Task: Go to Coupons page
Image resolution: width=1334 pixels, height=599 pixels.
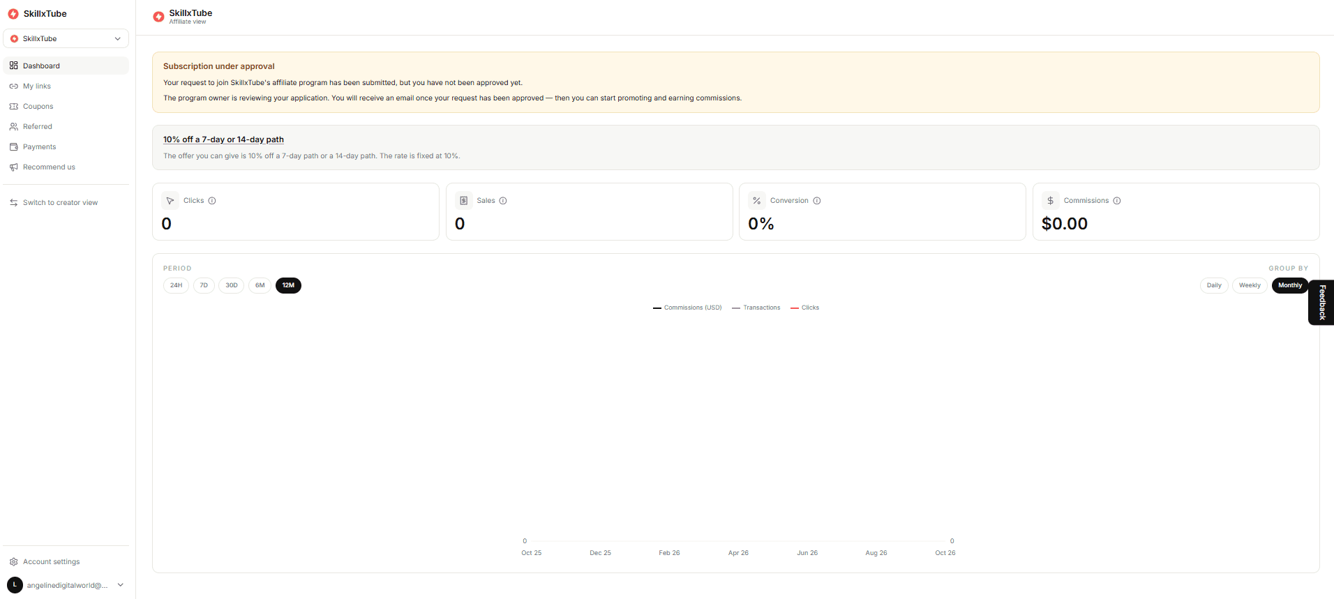Action: 66,106
